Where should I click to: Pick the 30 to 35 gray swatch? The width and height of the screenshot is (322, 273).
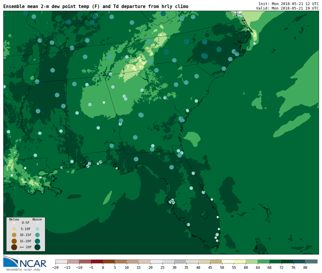click(180, 261)
